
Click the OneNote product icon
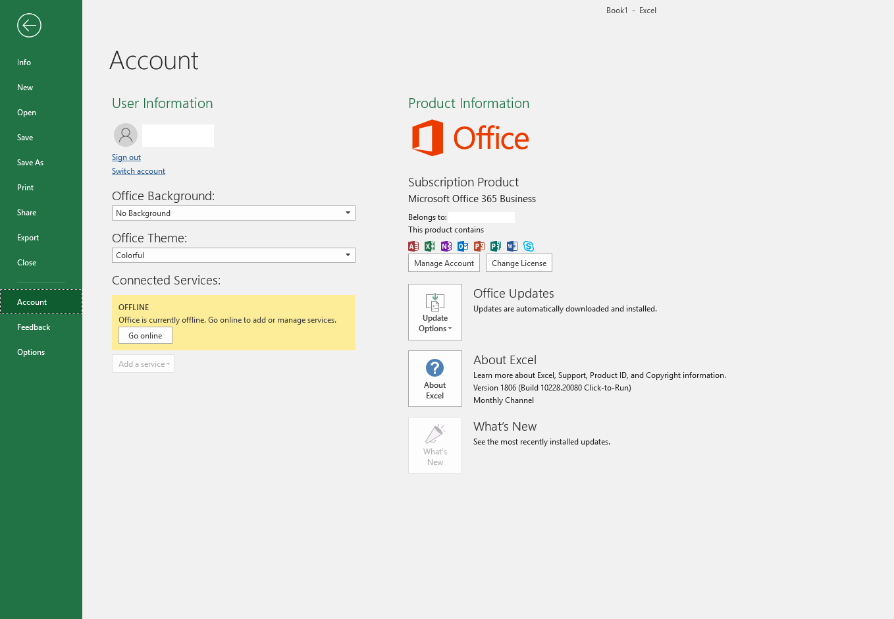pyautogui.click(x=446, y=246)
